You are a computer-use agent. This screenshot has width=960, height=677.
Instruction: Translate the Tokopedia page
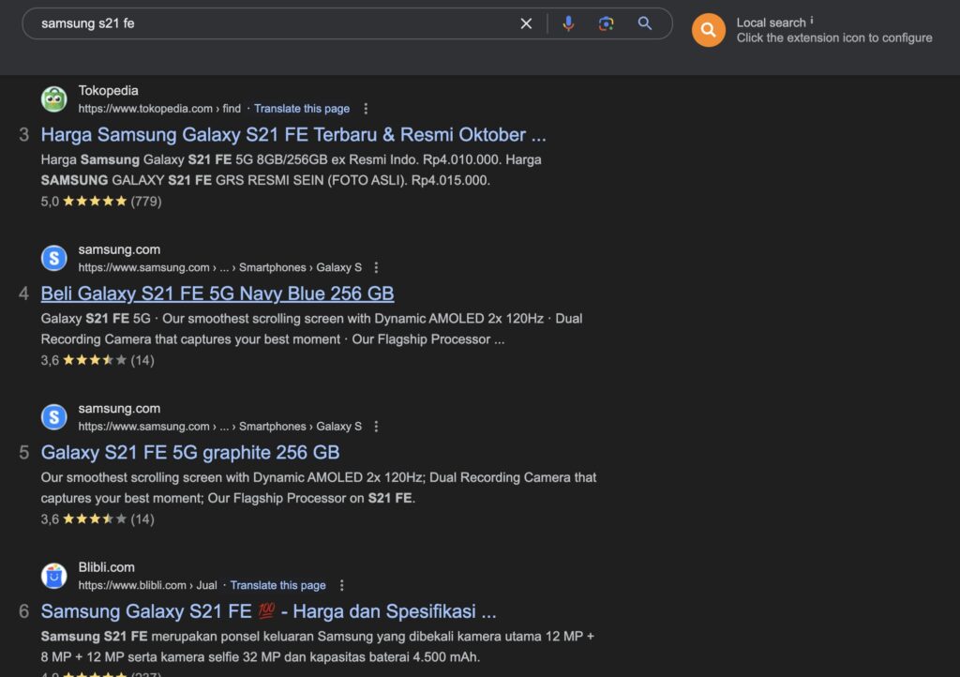coord(302,109)
